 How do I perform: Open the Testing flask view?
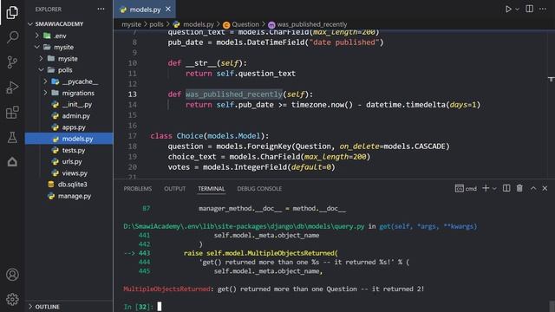click(12, 137)
